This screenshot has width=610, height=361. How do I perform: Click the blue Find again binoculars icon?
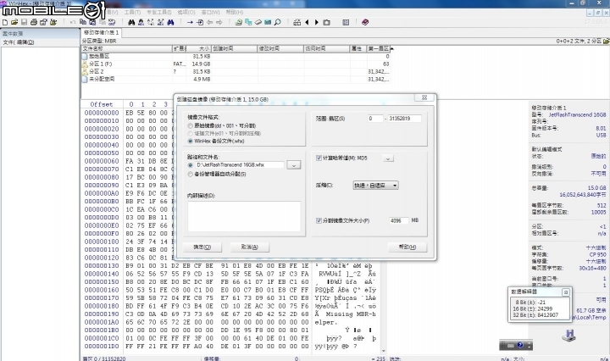coord(170,23)
